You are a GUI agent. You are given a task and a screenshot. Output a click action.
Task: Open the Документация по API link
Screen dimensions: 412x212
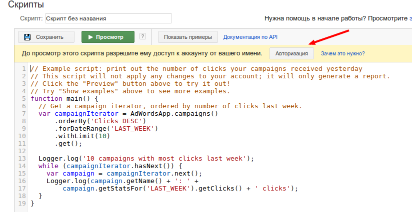click(250, 37)
